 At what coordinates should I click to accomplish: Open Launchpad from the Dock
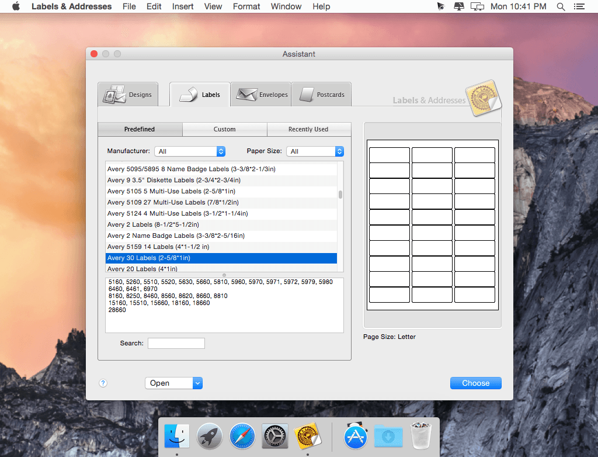[x=210, y=435]
